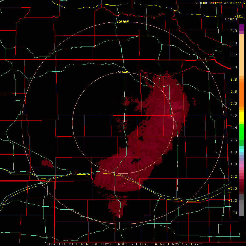Screen dimensions: 246x246
Task: Click the 3.4 color scale value
Action: pos(234,128)
